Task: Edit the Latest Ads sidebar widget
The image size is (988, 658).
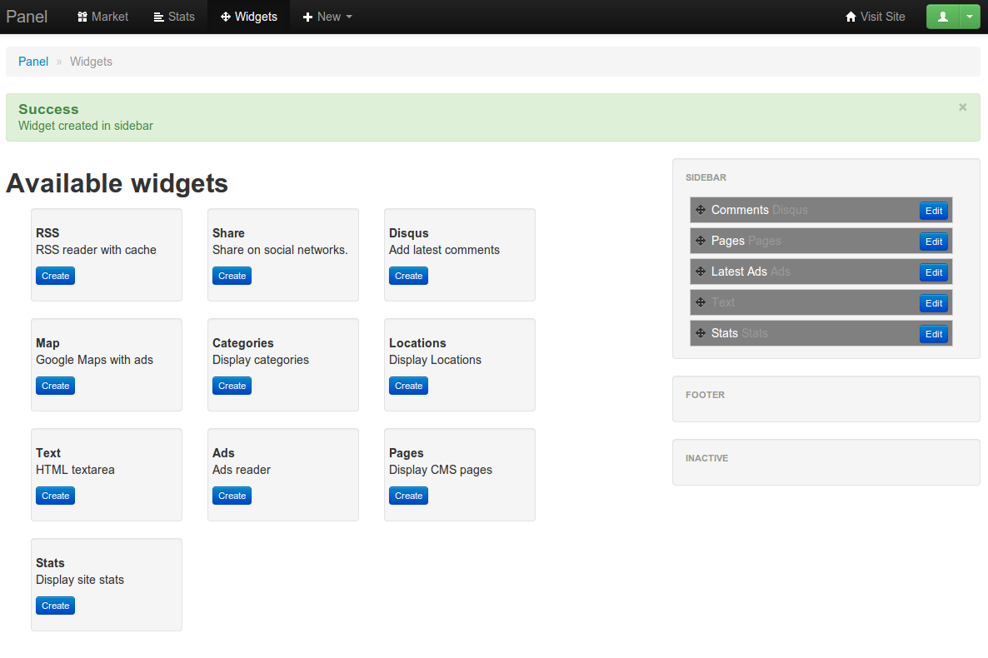Action: [x=934, y=272]
